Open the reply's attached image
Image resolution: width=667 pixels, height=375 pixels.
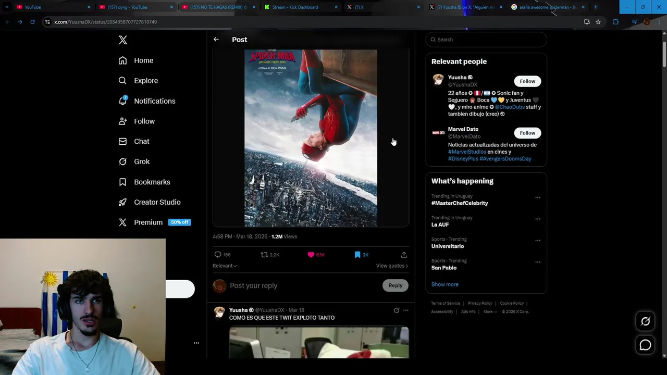click(x=319, y=342)
